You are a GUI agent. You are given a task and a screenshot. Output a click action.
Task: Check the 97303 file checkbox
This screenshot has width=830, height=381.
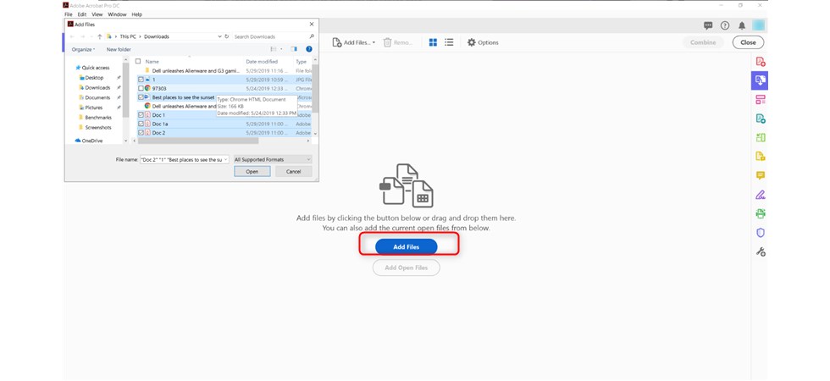(x=141, y=88)
